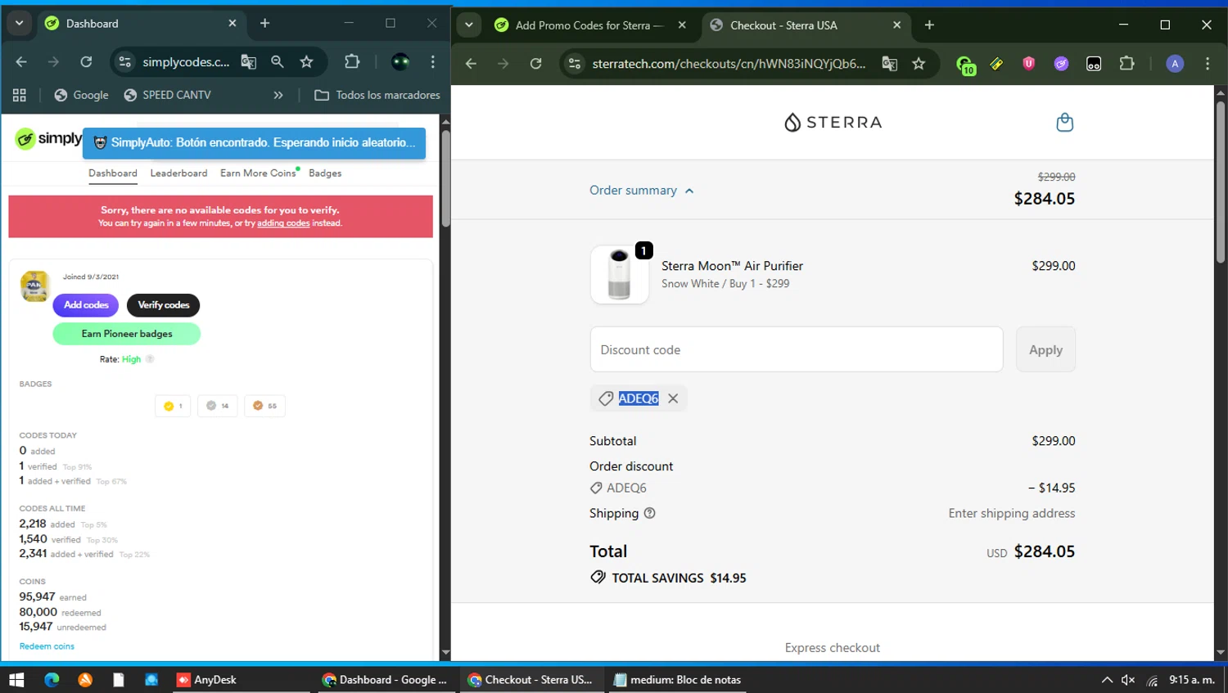Click the Sterra logo
This screenshot has width=1228, height=693.
coord(833,122)
